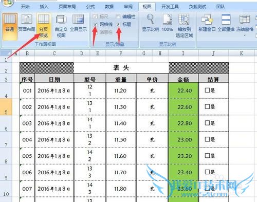Select column F header
This screenshot has width=257, height=202.
[x=121, y=53]
